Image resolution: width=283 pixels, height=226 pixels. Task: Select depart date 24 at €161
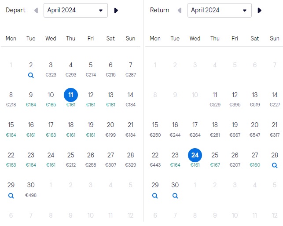[x=51, y=160]
